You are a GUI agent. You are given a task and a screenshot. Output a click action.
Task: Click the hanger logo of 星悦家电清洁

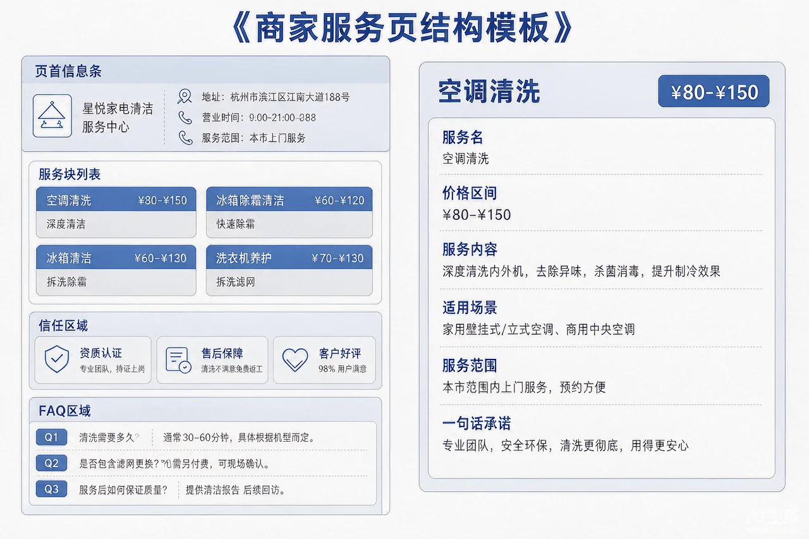click(x=52, y=116)
